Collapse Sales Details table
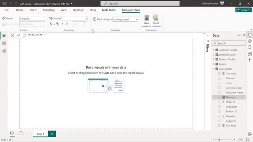The image size is (253, 142). tap(213, 69)
